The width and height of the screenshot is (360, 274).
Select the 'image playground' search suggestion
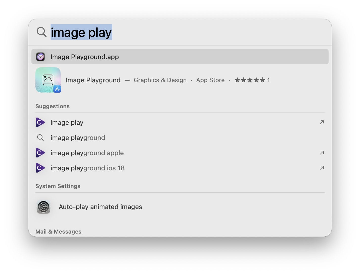pos(180,138)
